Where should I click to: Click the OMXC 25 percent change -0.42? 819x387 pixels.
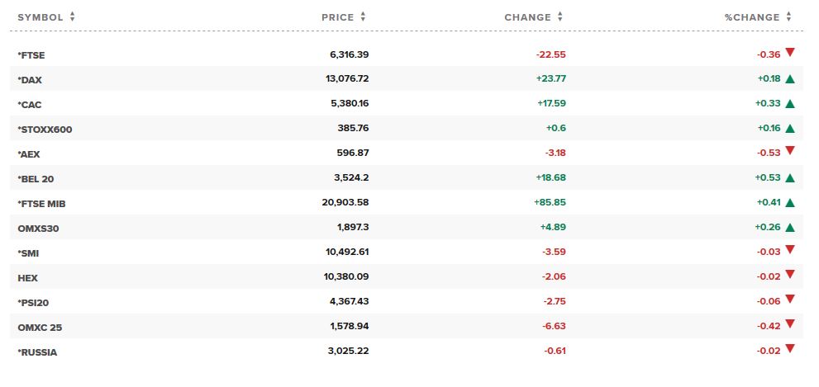click(x=769, y=326)
